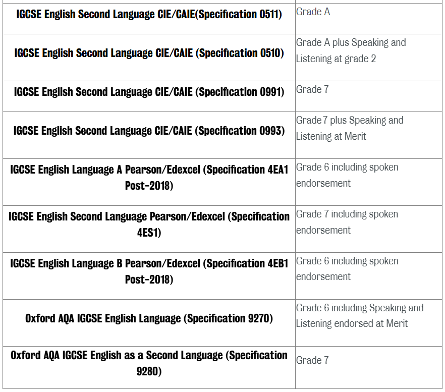
Task: Select 'IGCSE English Second Language CIE/CAIE(Specification 0511)' cell
Action: tap(149, 19)
